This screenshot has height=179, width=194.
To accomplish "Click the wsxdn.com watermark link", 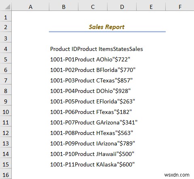I will click(177, 175).
